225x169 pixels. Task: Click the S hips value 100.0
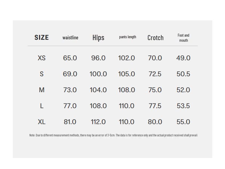click(x=98, y=74)
